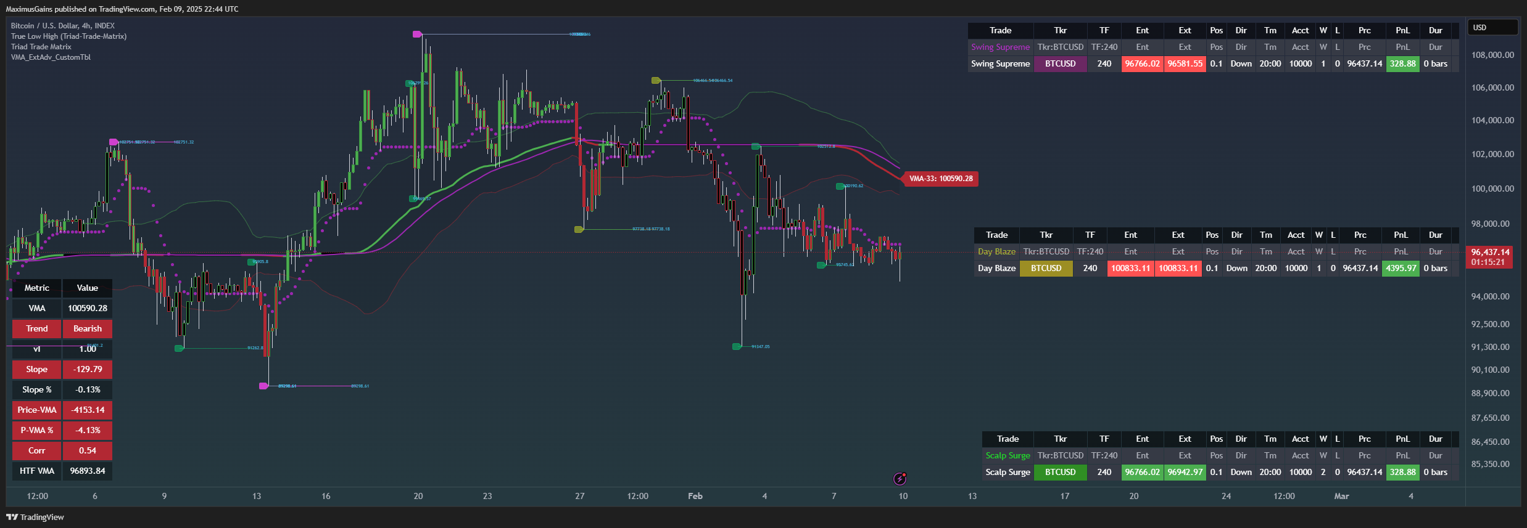Open the USD currency selector on the price axis

point(1492,28)
